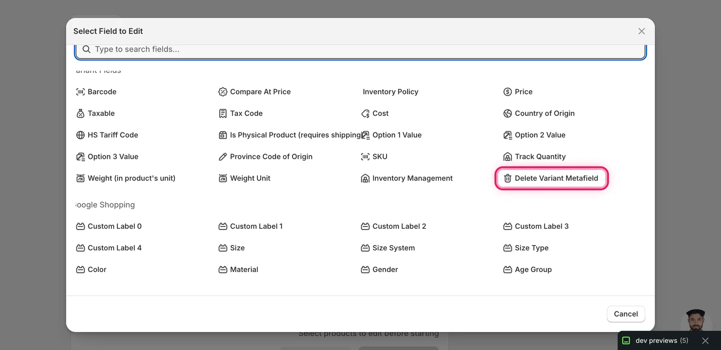
Task: Click the Delete Variant Metafield trash icon
Action: [507, 178]
